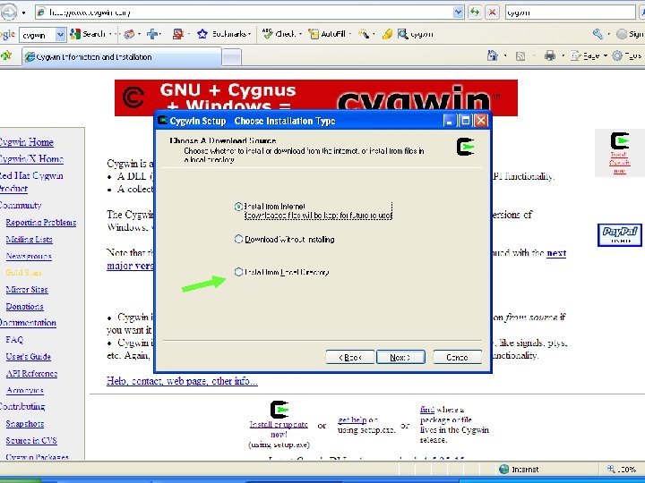Select Download Without Installing option
This screenshot has width=645, height=483.
[238, 239]
